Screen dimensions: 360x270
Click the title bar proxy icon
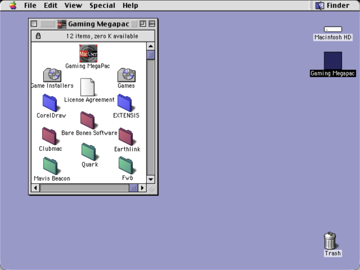pyautogui.click(x=62, y=24)
